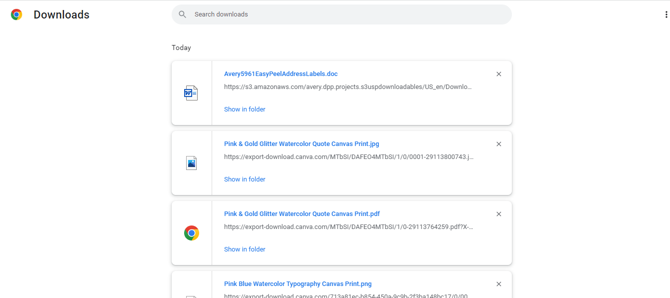Remove the Canvas Print.jpg entry from list
670x298 pixels.
click(x=498, y=144)
